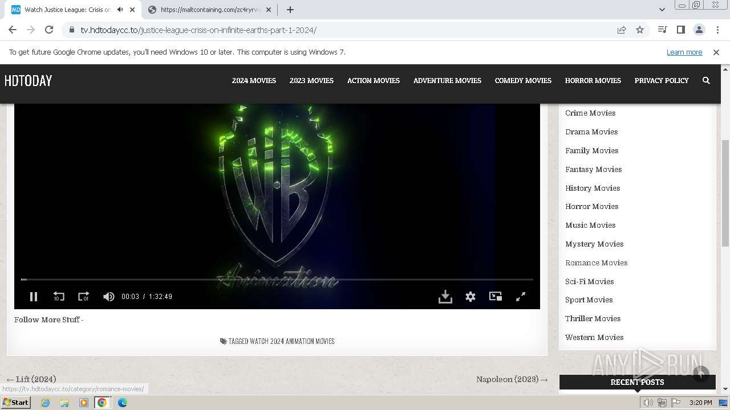The height and width of the screenshot is (410, 730).
Task: Open Comedy Movies menu item
Action: click(523, 80)
